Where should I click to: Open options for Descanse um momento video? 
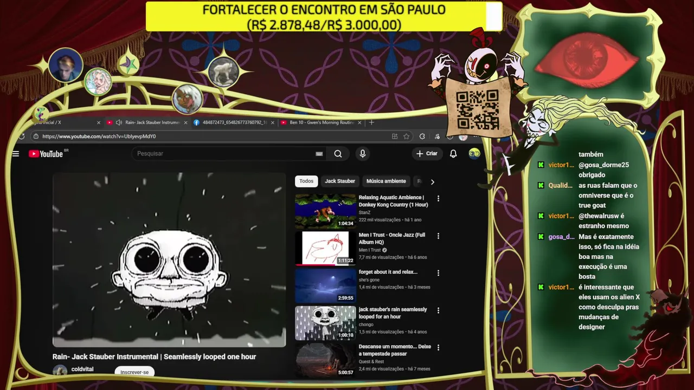[438, 348]
